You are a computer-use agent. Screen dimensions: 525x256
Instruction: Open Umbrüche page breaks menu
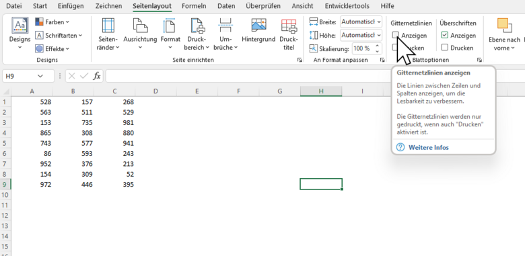225,34
